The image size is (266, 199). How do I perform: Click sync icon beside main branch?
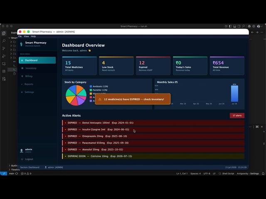click(x=17, y=173)
